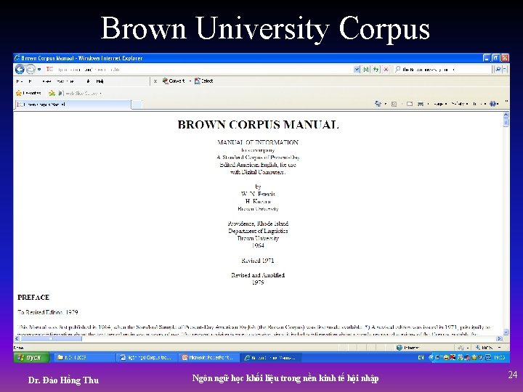
Task: Click the Feeds icon in command bar
Action: tap(394, 104)
